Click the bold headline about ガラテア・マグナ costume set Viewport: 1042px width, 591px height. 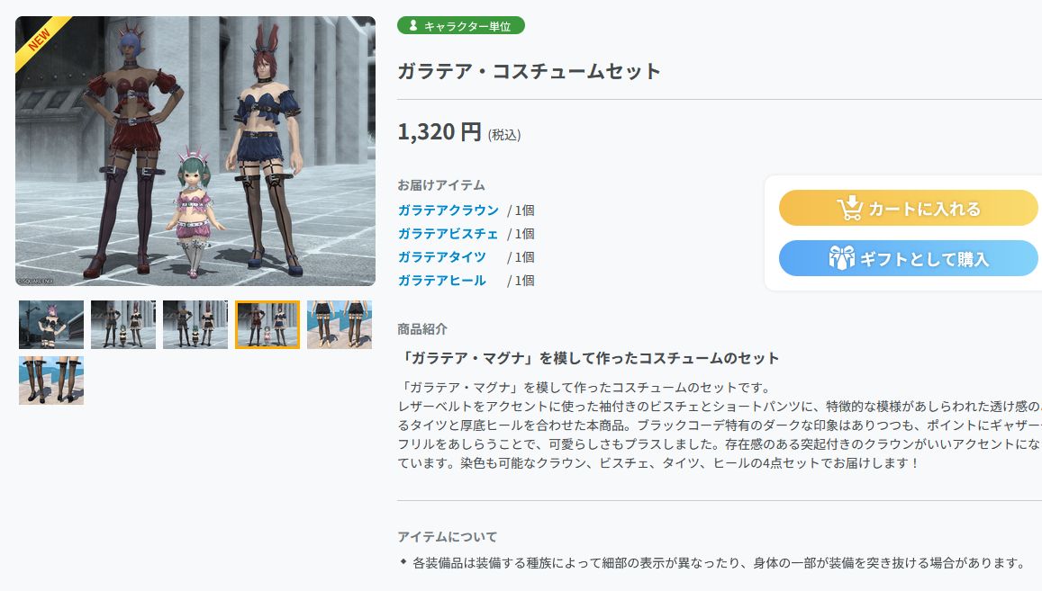pyautogui.click(x=588, y=359)
